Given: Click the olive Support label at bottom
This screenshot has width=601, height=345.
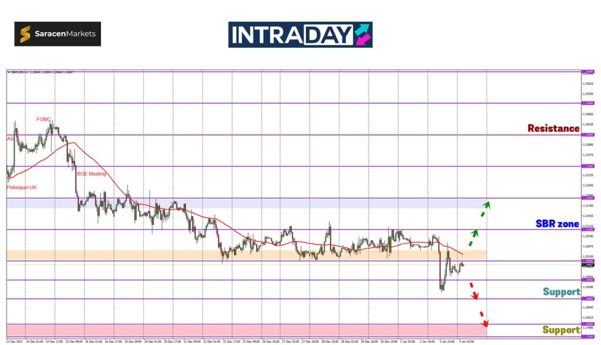Looking at the screenshot, I should 561,330.
